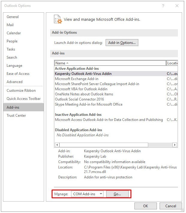Screen dimensions: 186x213
Task: Click the Location column header
Action: click(172, 63)
